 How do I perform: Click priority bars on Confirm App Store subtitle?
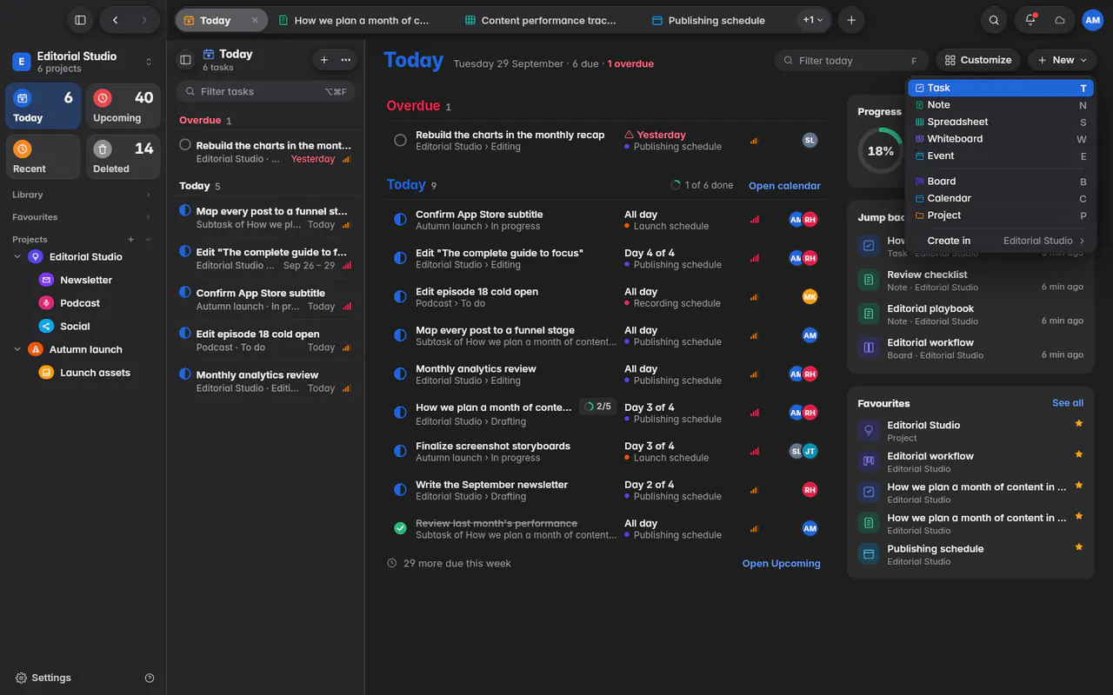(x=754, y=219)
